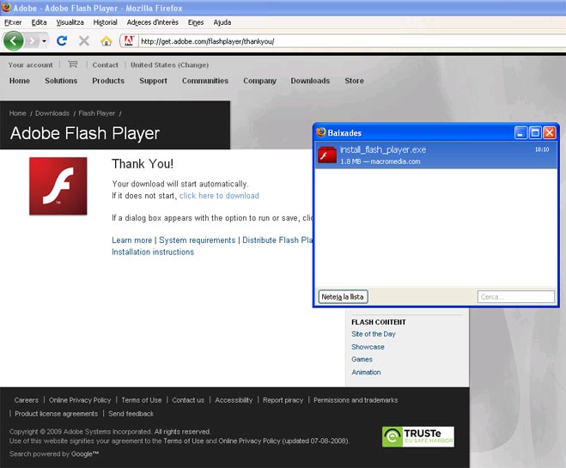Open the Ajuda menu
Screen dimensions: 566x468
pos(222,22)
